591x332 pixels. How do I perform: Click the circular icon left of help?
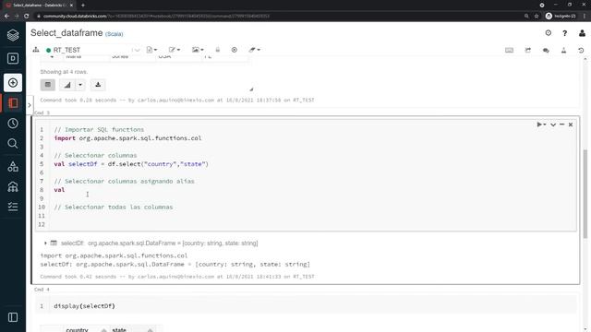tap(548, 33)
